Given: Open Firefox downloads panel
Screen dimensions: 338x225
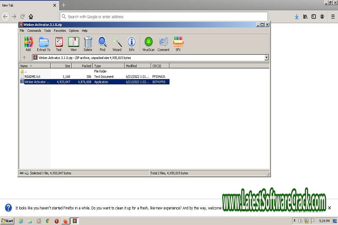Looking at the screenshot, I should [297, 16].
